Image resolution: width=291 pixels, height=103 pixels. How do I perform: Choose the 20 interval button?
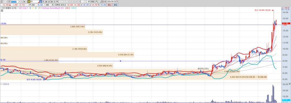pyautogui.click(x=71, y=2)
